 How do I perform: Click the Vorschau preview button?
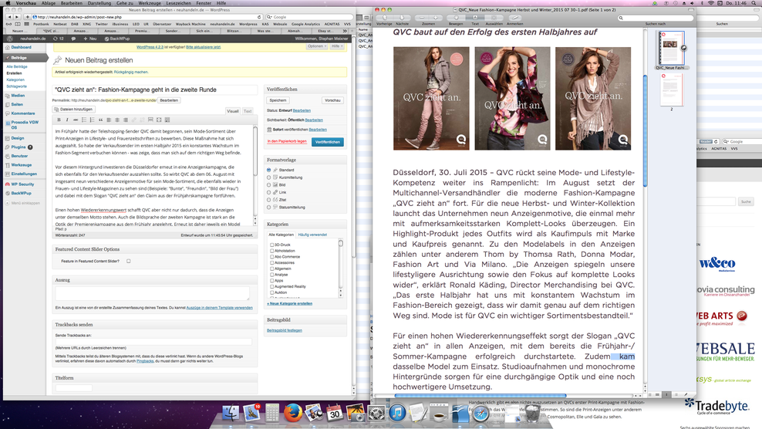332,100
